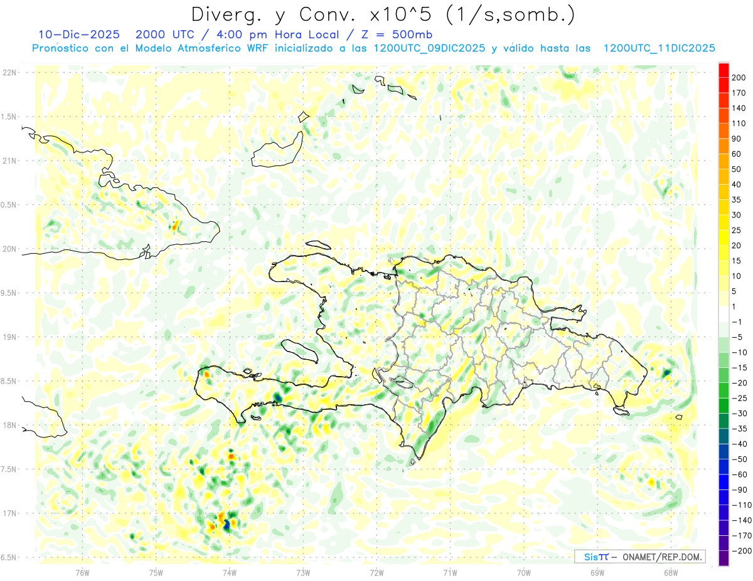The width and height of the screenshot is (753, 581).
Task: Click the '-10' color scale label
Action: click(740, 352)
